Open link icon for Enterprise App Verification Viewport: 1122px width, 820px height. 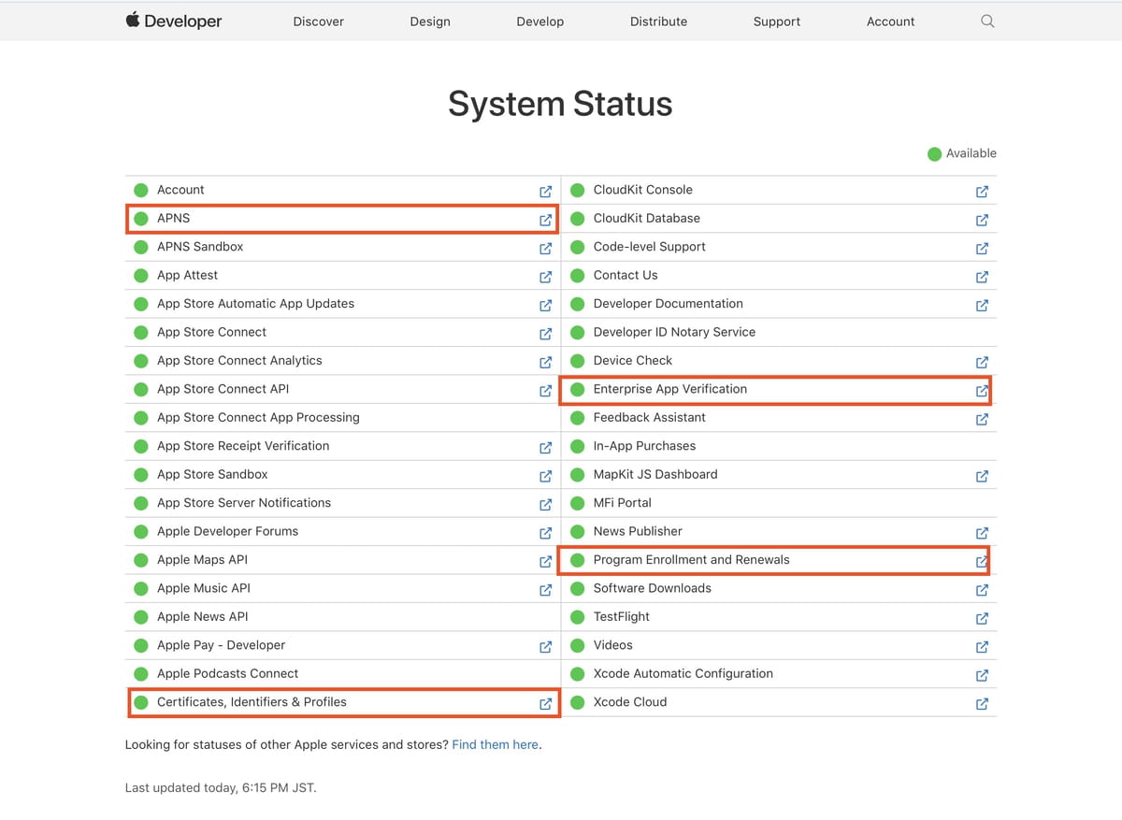pos(982,391)
